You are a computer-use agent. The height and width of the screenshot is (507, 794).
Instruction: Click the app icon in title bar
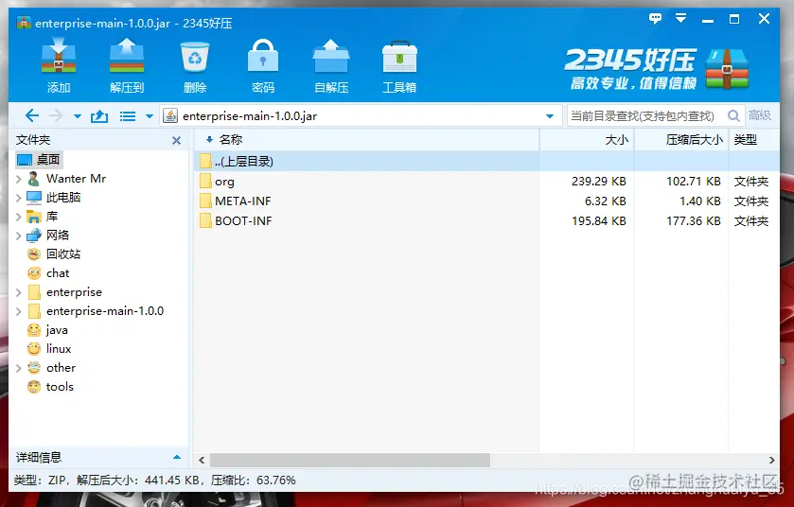point(24,23)
